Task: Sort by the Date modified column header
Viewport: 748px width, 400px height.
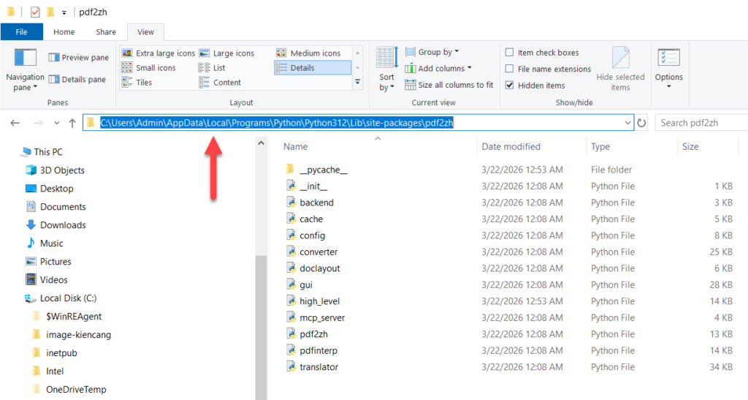Action: pos(511,147)
